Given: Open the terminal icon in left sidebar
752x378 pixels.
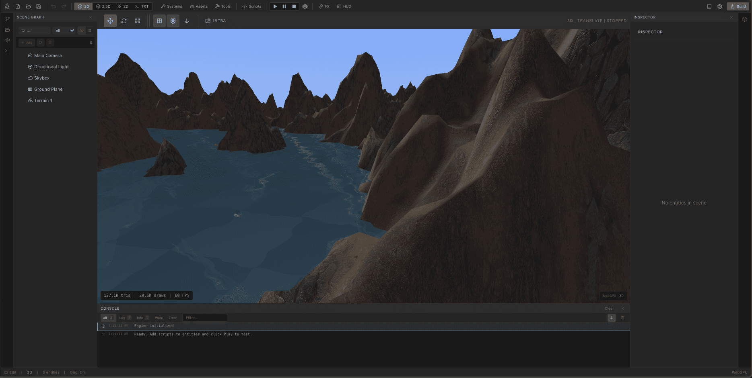Looking at the screenshot, I should coord(7,51).
